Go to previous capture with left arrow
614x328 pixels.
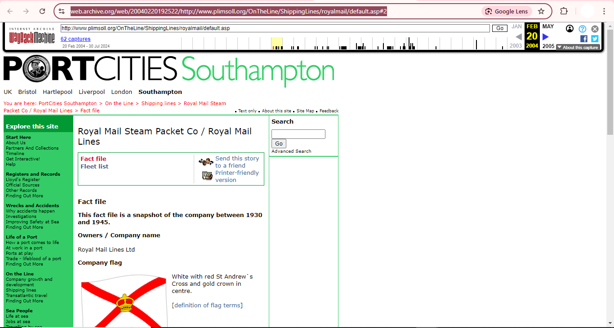tap(519, 37)
